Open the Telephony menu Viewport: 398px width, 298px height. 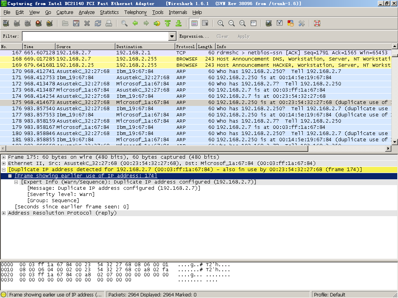(x=135, y=12)
